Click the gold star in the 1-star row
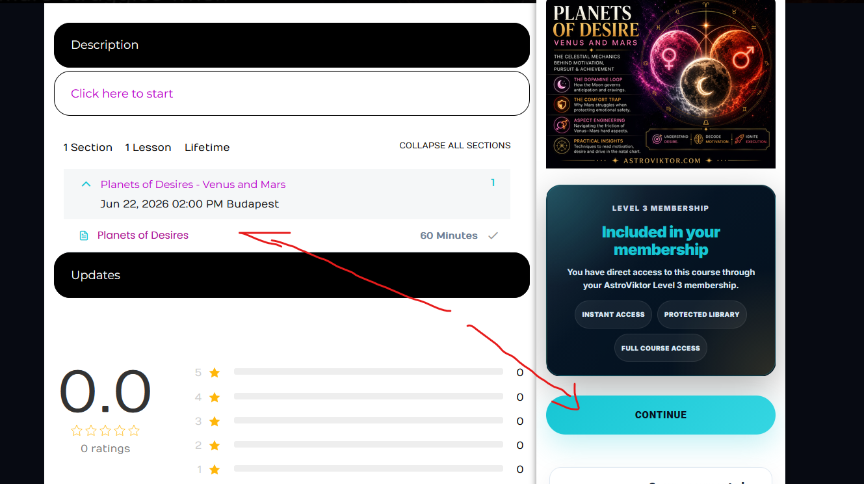 pyautogui.click(x=215, y=469)
